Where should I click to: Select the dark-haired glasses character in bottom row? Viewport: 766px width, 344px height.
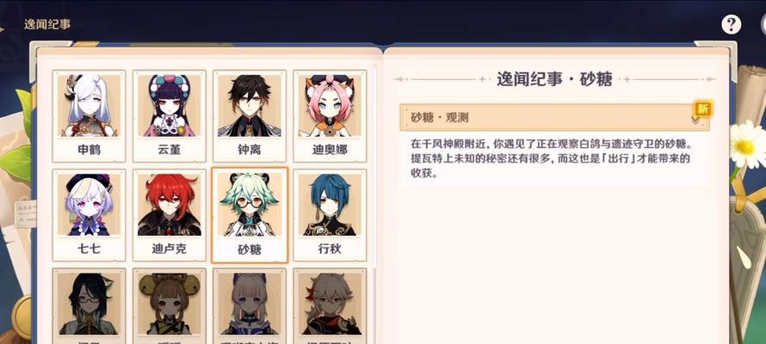[89, 306]
